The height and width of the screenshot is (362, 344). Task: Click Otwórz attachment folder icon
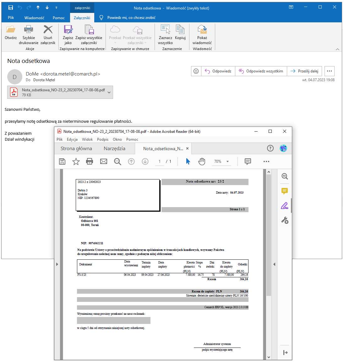(11, 30)
